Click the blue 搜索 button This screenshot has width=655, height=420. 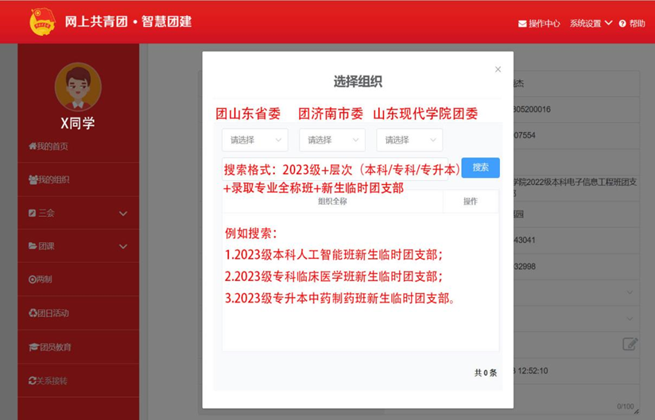pos(480,168)
